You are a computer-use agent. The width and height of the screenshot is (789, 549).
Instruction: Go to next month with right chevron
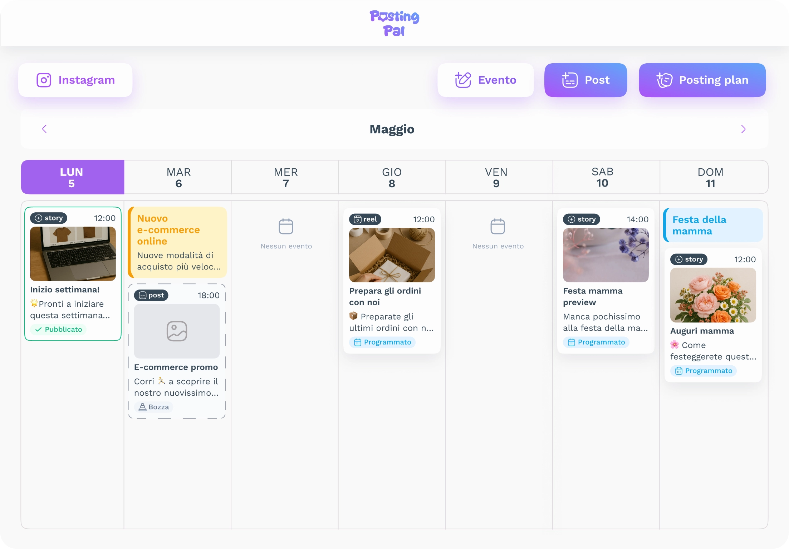pos(743,129)
